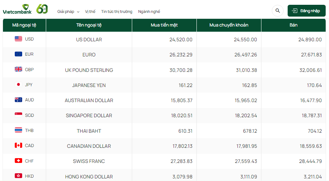Viewport: 329px width, 181px height.
Task: Expand the Giải pháp dropdown menu
Action: [68, 11]
